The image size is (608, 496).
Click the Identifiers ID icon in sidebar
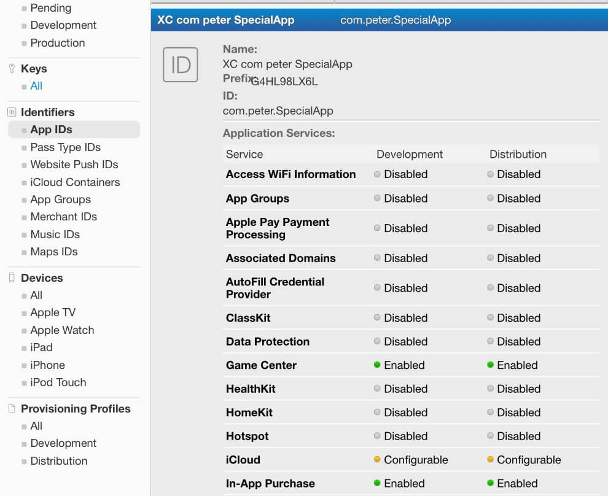point(12,112)
